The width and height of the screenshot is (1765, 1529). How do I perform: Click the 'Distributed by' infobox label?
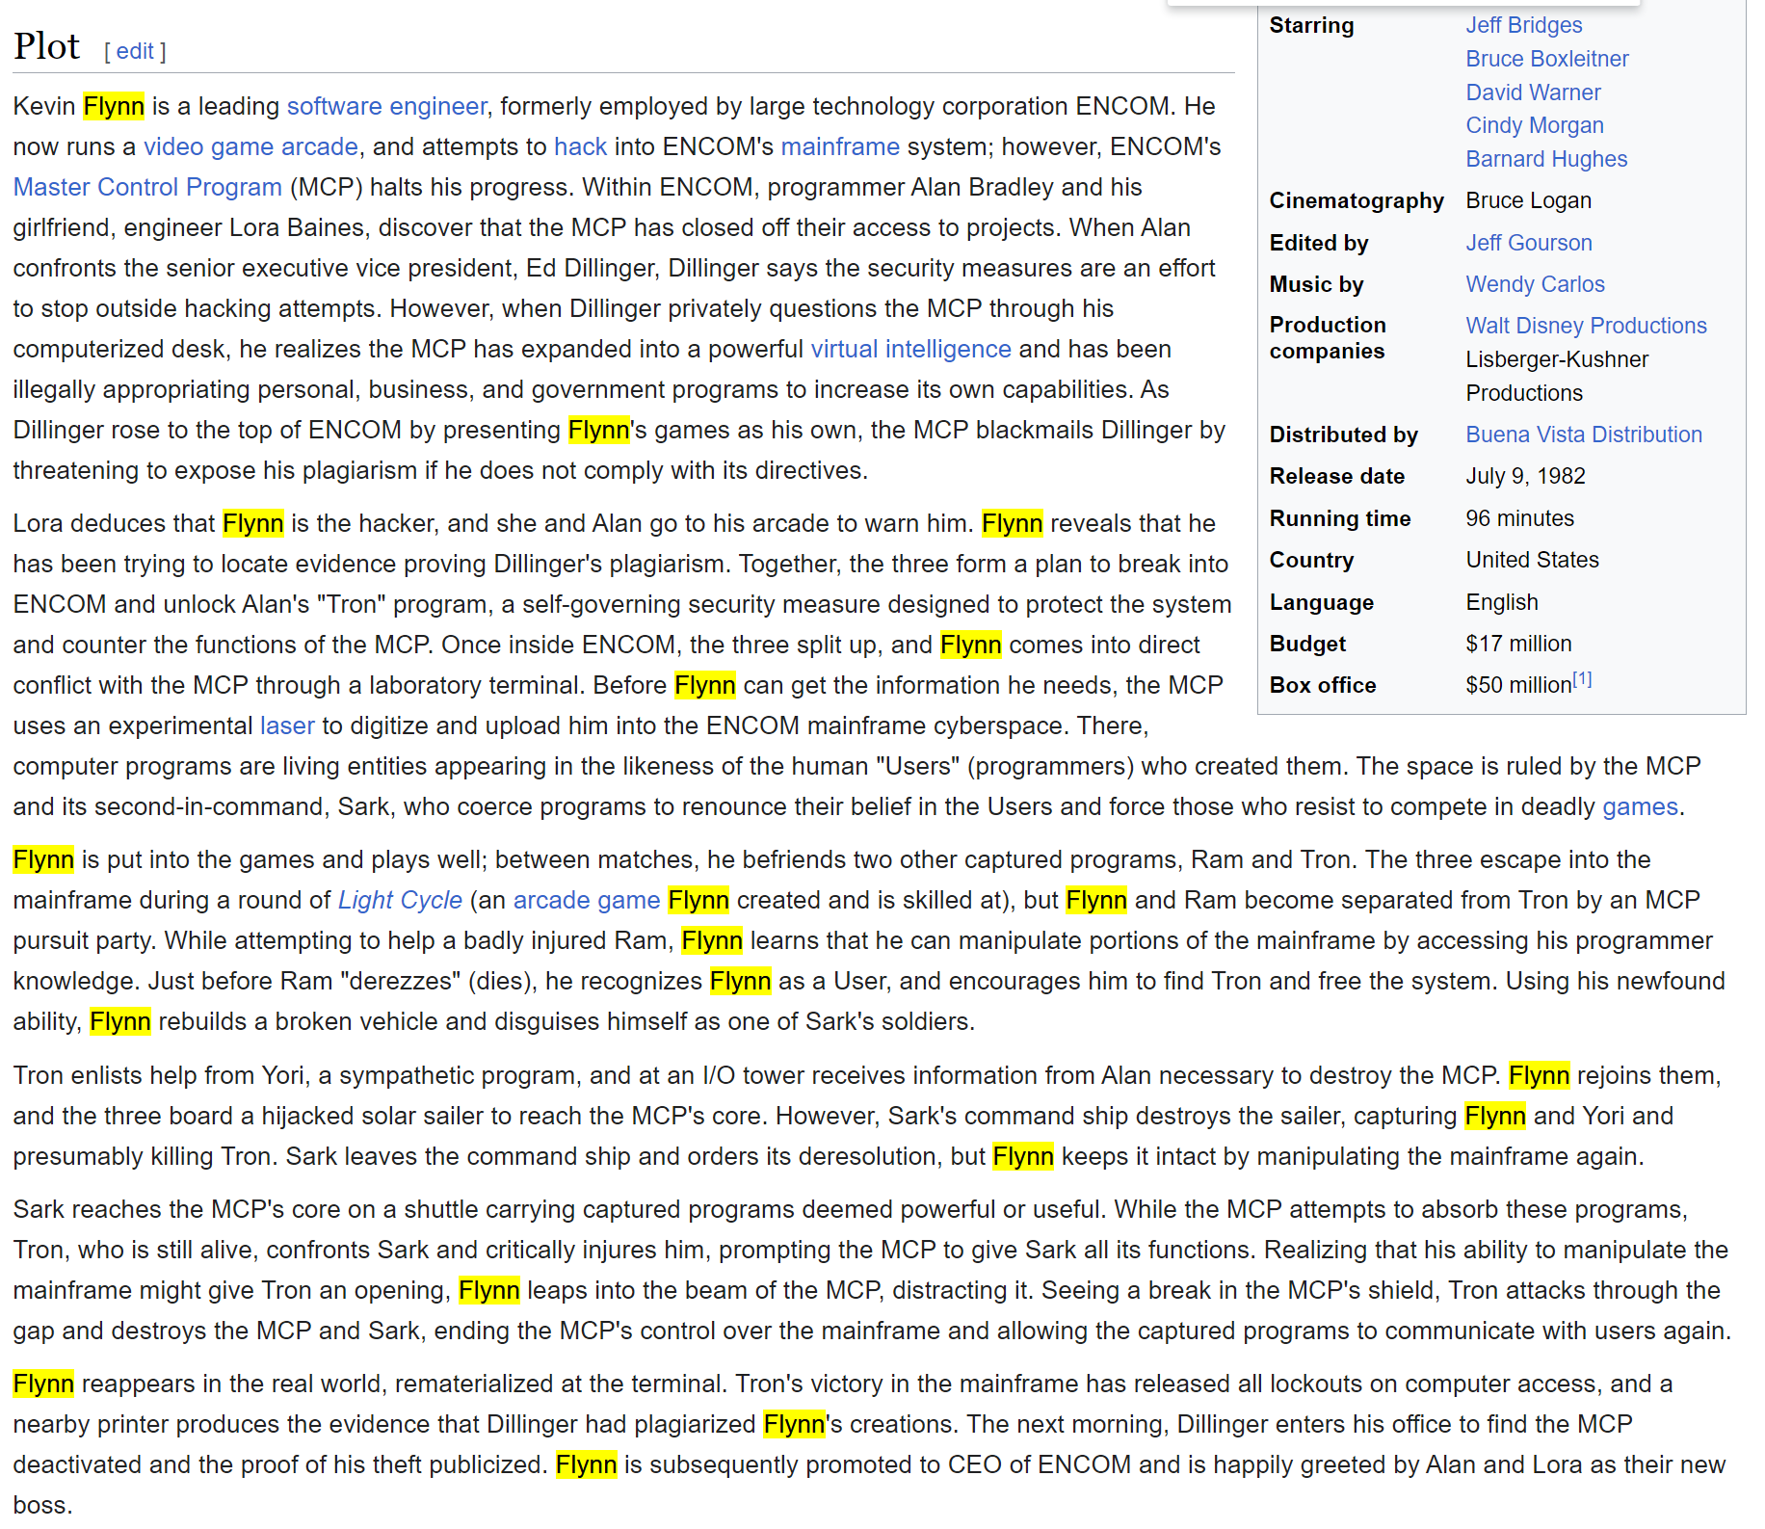1343,435
